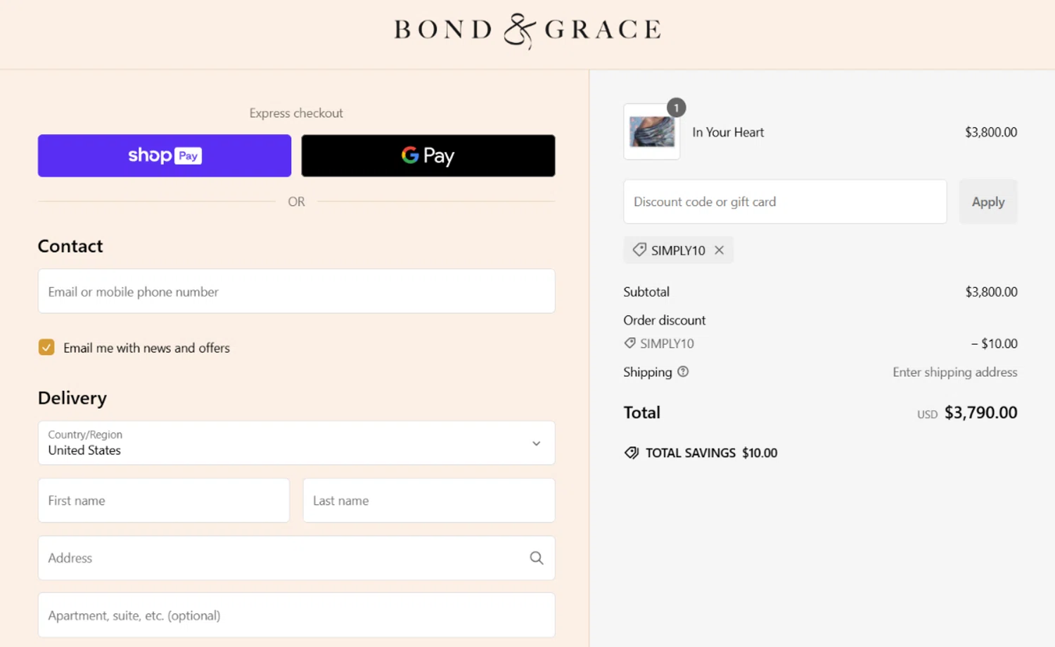This screenshot has width=1055, height=647.
Task: Apply the discount code
Action: click(x=988, y=202)
